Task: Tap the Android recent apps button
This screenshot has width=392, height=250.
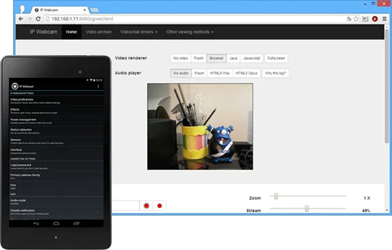Action: (76, 224)
